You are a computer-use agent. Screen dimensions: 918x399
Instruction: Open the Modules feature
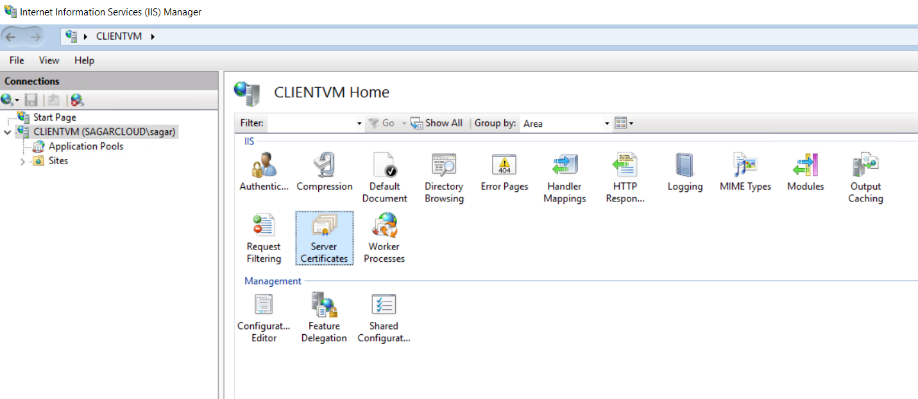(805, 172)
